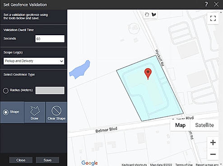This screenshot has height=166, width=223.
Task: Click the Seconds dwell time field
Action: (x=50, y=39)
